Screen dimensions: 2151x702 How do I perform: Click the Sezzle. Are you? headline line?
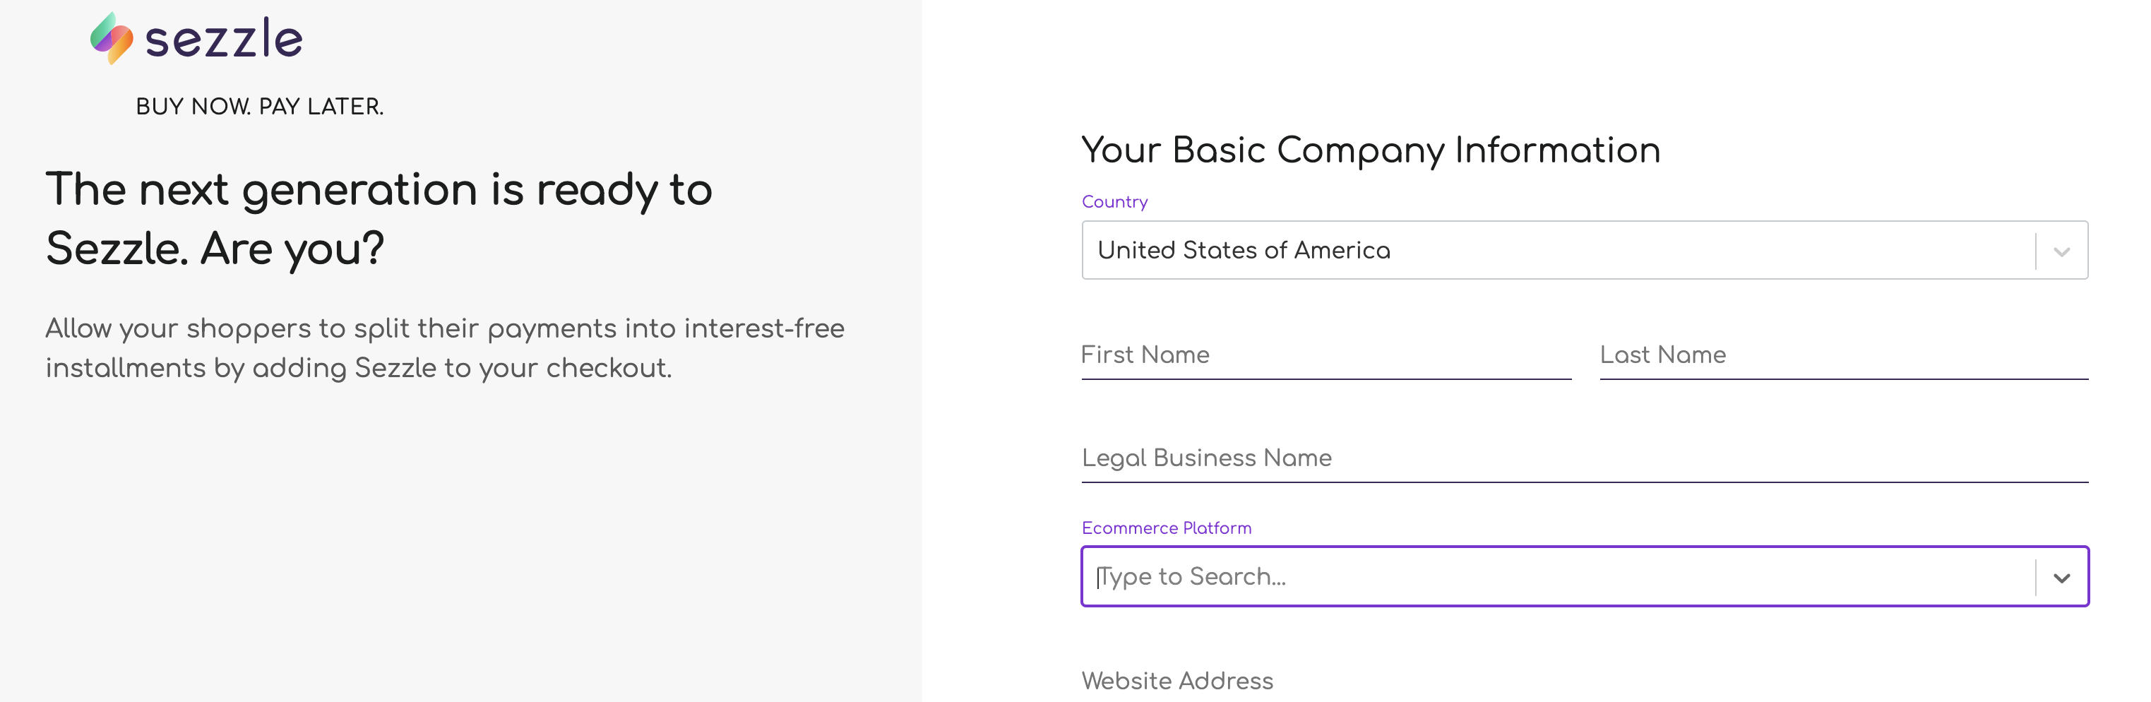point(215,249)
